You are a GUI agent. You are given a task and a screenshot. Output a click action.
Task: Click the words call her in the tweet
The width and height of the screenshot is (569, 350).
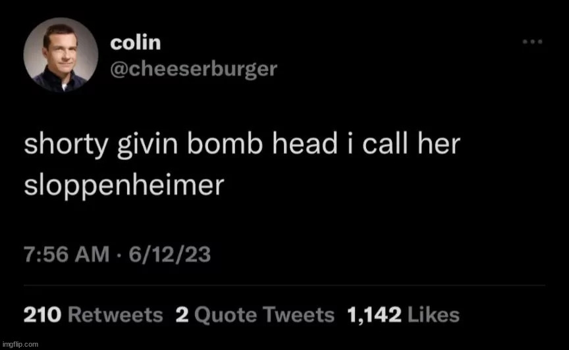coord(411,143)
